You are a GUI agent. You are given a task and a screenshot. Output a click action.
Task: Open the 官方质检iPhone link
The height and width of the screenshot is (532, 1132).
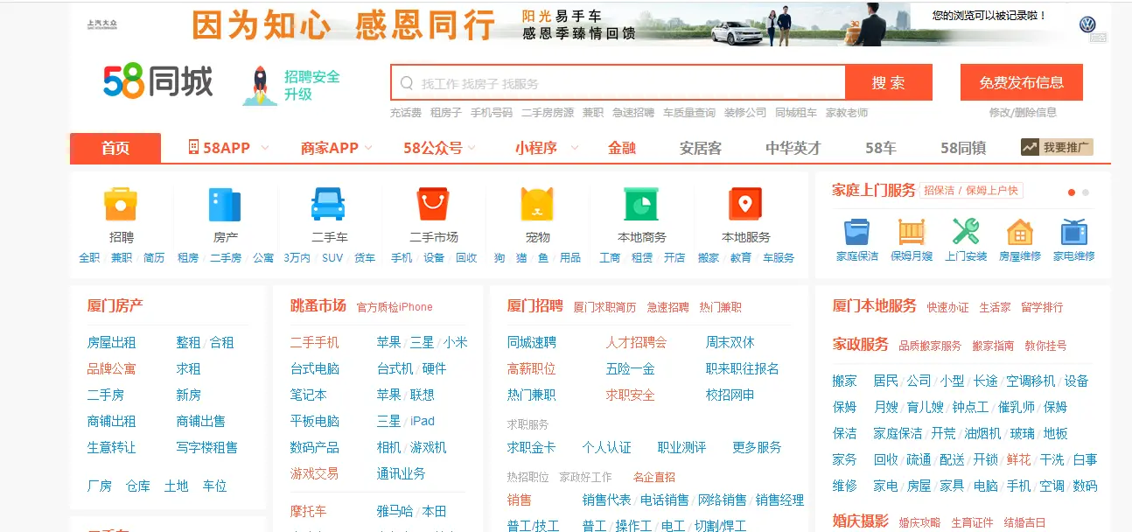tap(395, 307)
